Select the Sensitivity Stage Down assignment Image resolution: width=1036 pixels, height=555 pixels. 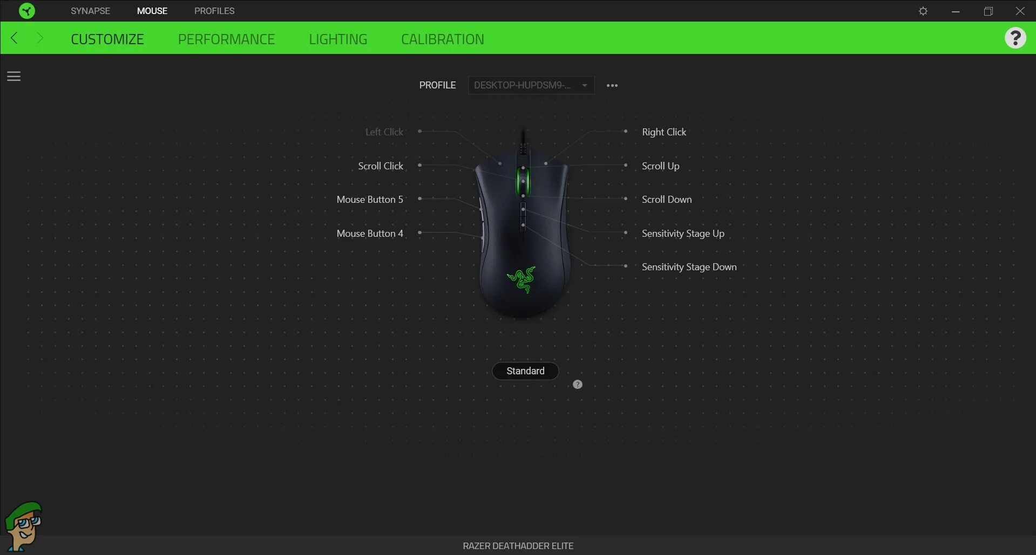[689, 267]
